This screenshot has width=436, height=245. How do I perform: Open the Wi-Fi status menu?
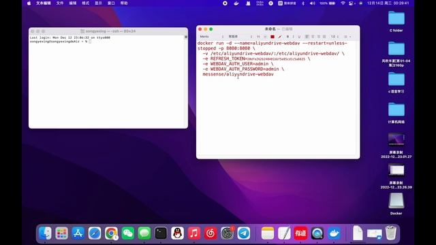(x=343, y=3)
